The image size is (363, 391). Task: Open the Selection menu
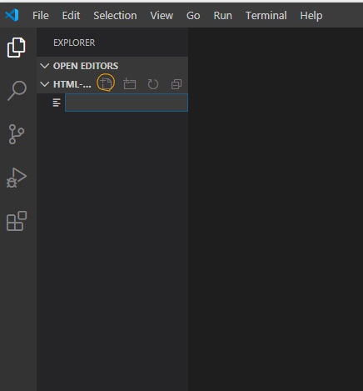[x=115, y=16]
